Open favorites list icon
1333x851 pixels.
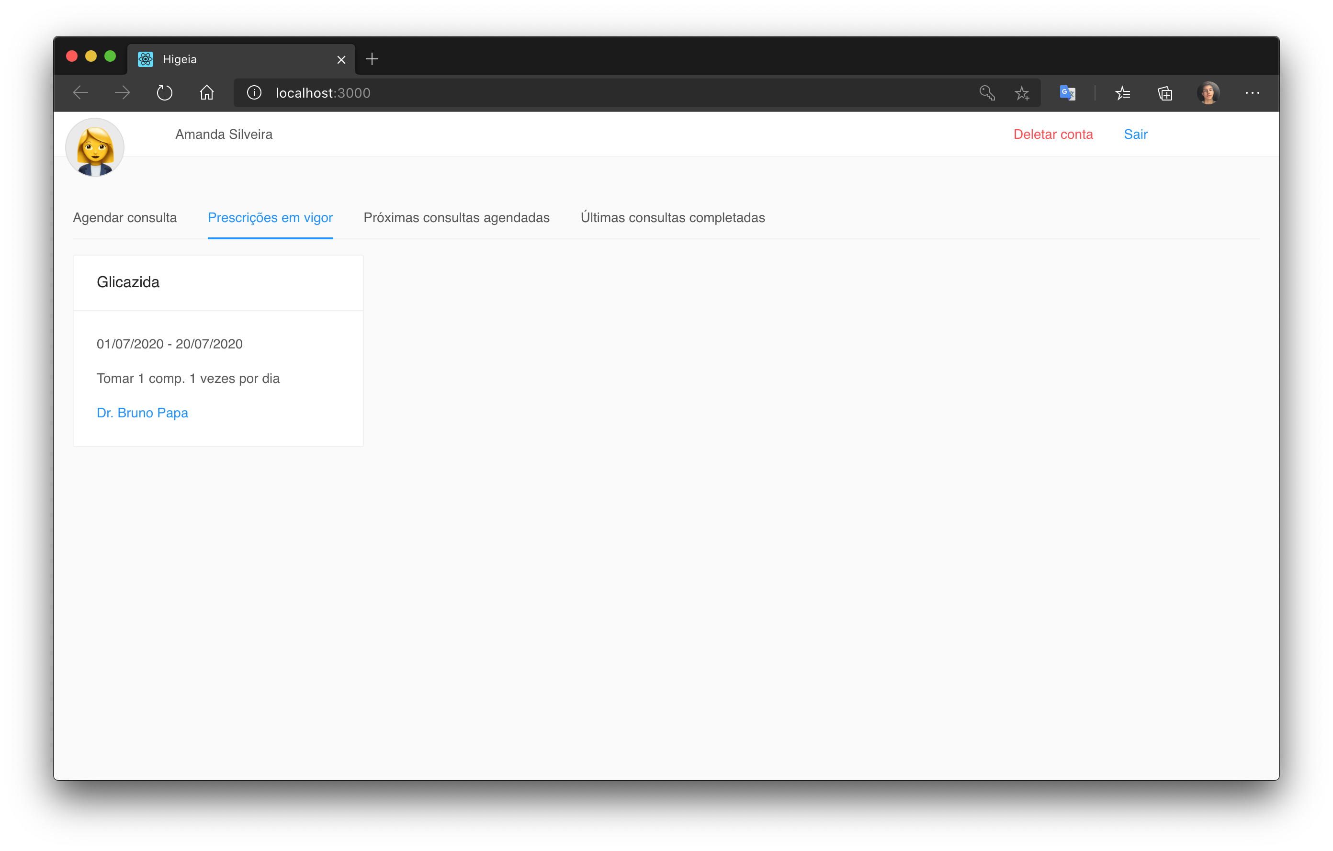click(x=1122, y=93)
